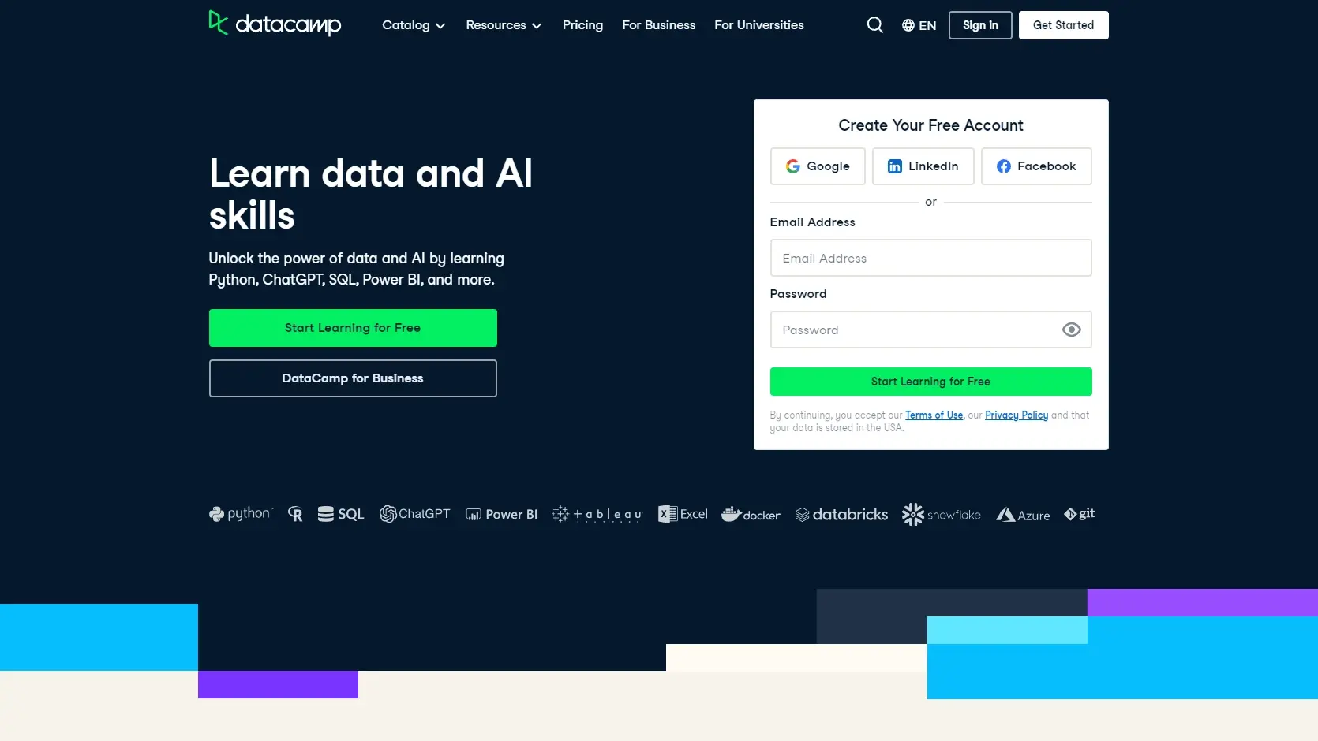The width and height of the screenshot is (1318, 741).
Task: Click the Excel logo
Action: tap(683, 514)
